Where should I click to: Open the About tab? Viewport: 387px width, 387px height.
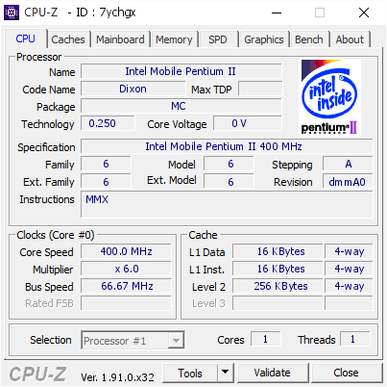(x=350, y=39)
